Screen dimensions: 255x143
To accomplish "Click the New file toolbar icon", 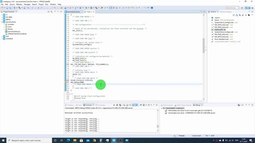I will [x=2, y=8].
